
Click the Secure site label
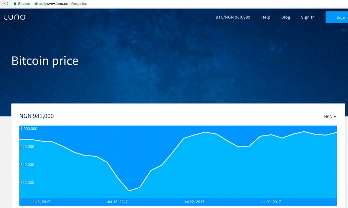[x=24, y=3]
